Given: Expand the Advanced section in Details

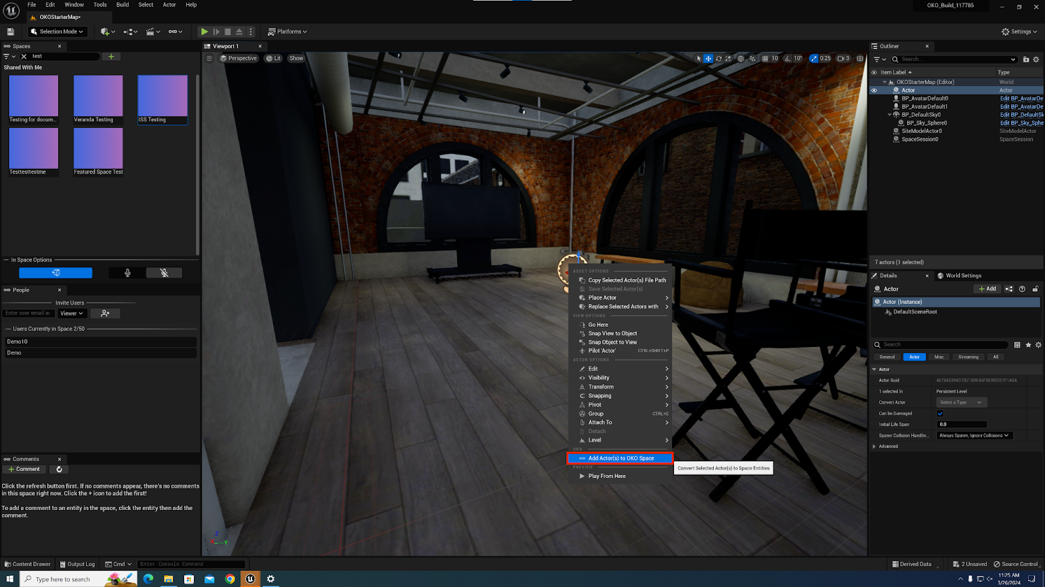Looking at the screenshot, I should pos(875,447).
